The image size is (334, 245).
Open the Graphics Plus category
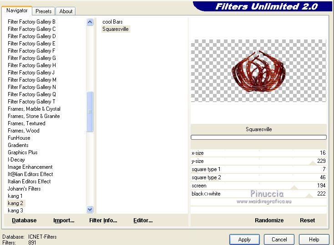pyautogui.click(x=23, y=152)
